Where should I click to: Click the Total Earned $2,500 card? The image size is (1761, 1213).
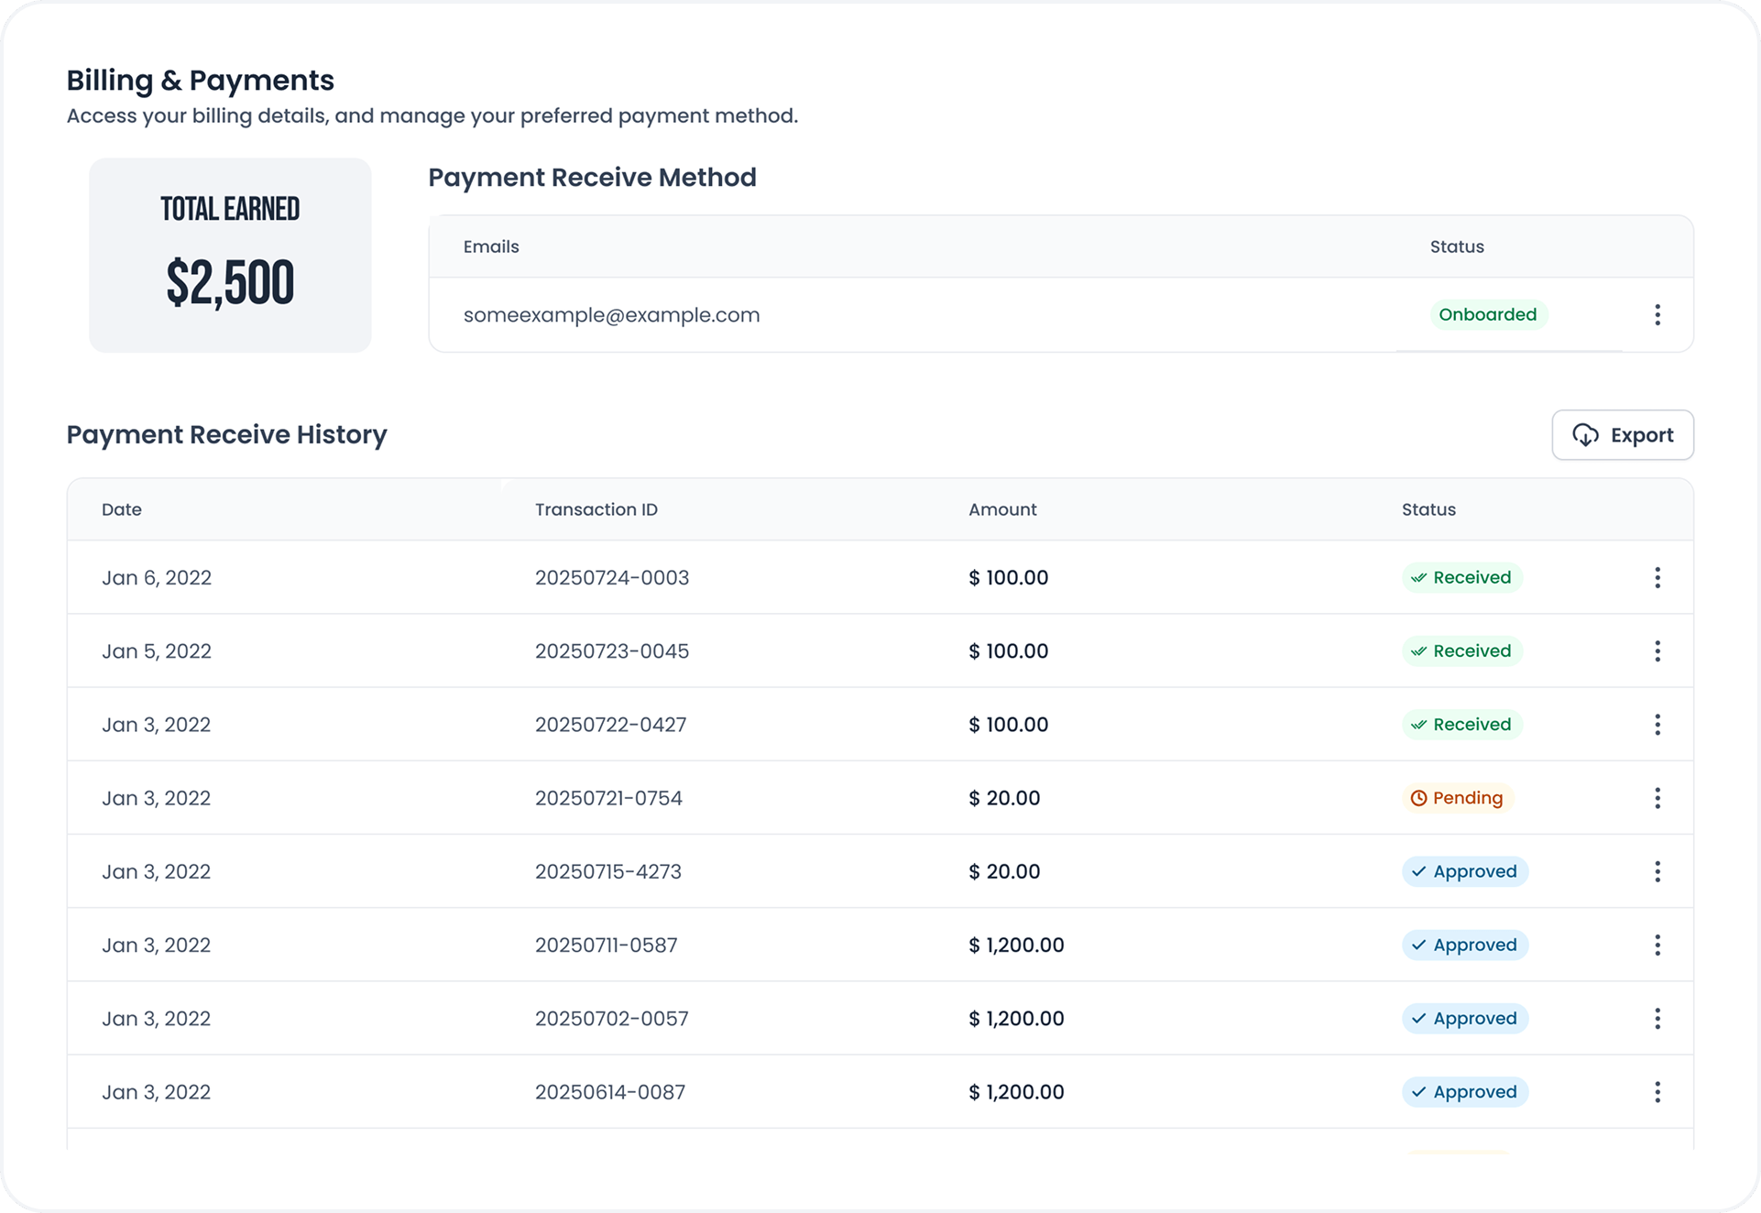click(230, 256)
